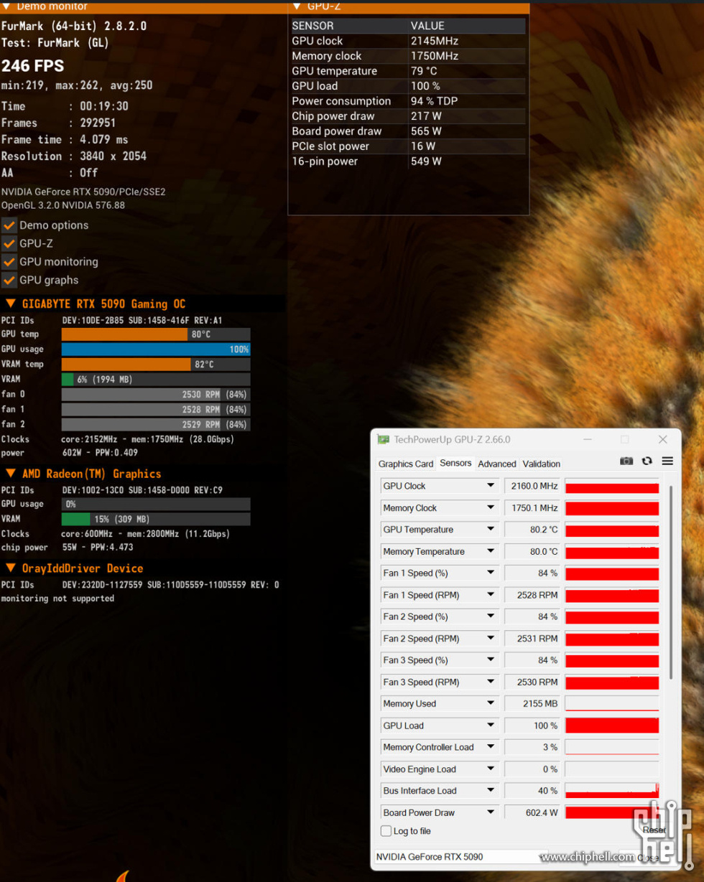Enable the Log to file checkbox
The width and height of the screenshot is (704, 882).
pyautogui.click(x=386, y=831)
